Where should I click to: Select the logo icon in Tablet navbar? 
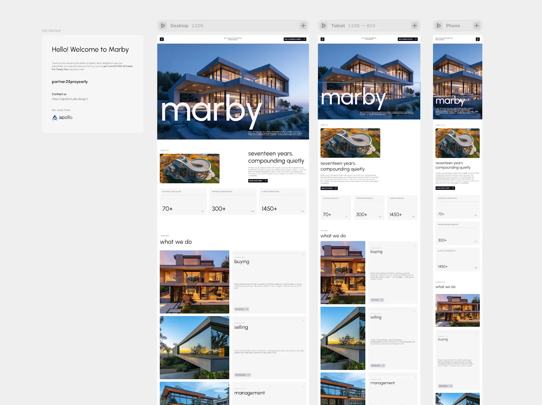tap(322, 39)
